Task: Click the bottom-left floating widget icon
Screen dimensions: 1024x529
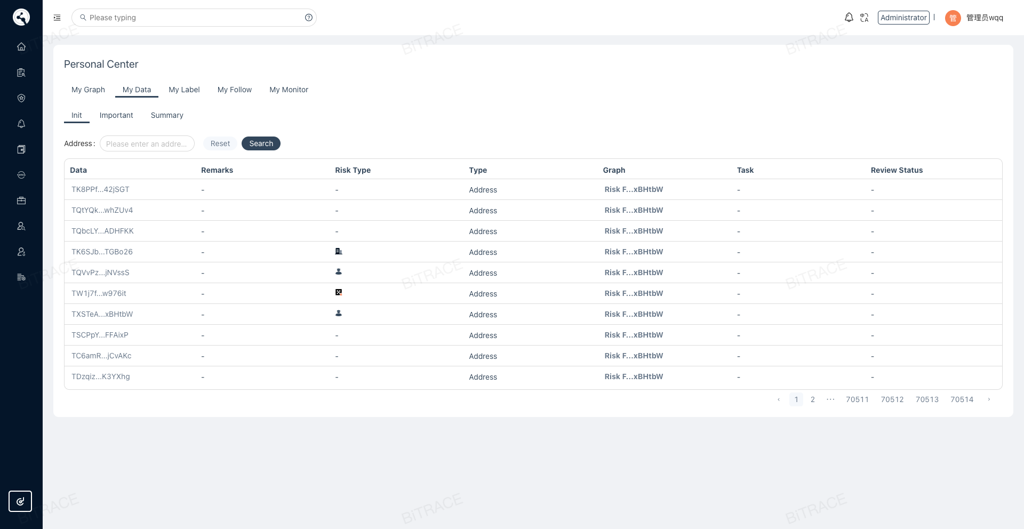Action: tap(20, 501)
